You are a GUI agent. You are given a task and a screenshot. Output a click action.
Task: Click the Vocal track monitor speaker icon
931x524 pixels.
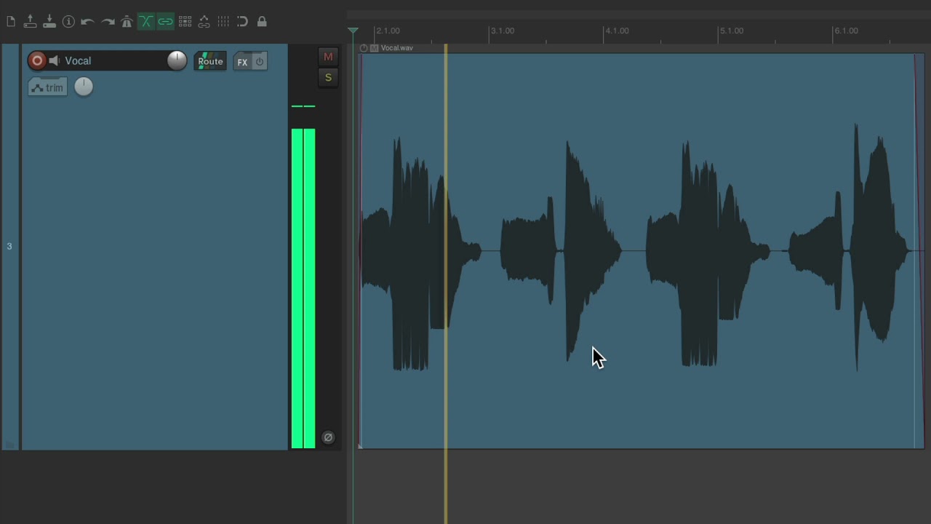pyautogui.click(x=54, y=61)
